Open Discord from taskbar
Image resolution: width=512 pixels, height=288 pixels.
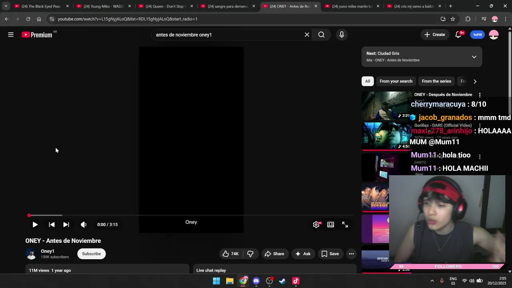click(x=256, y=281)
